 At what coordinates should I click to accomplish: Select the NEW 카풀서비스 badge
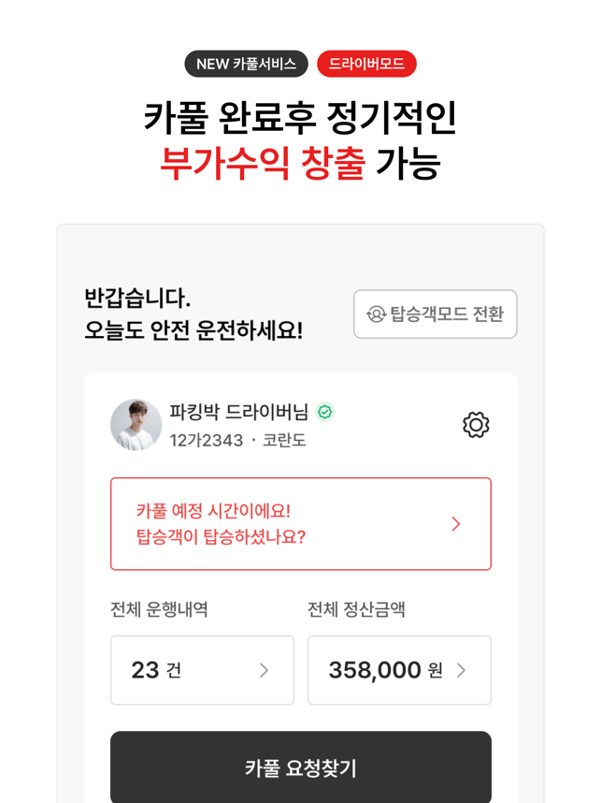pyautogui.click(x=246, y=64)
